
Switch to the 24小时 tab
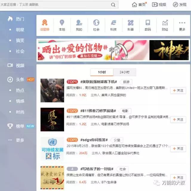[125, 72]
